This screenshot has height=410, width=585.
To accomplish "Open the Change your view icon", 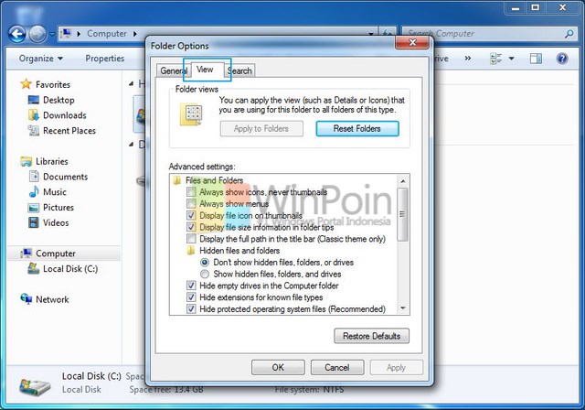I will (495, 59).
